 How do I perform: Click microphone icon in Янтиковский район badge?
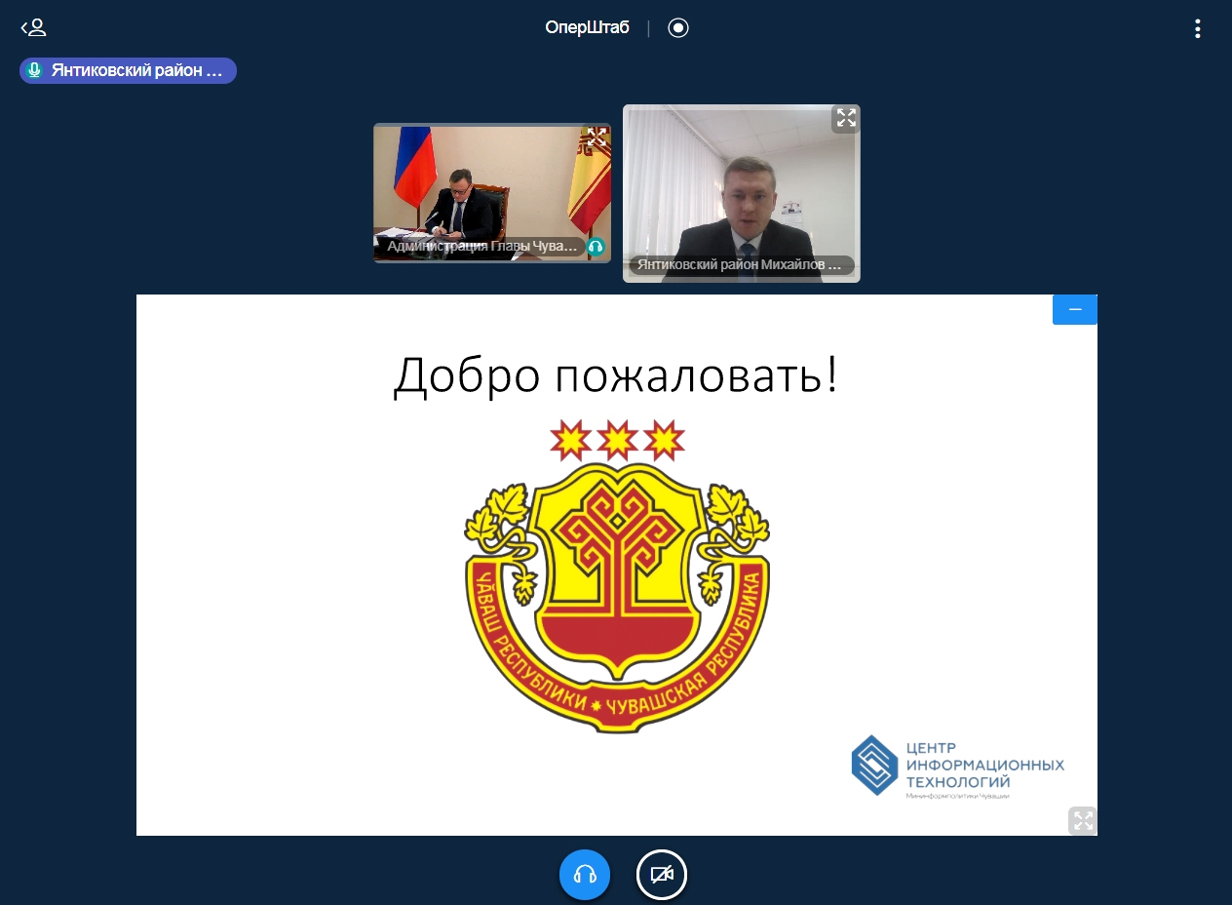(35, 70)
